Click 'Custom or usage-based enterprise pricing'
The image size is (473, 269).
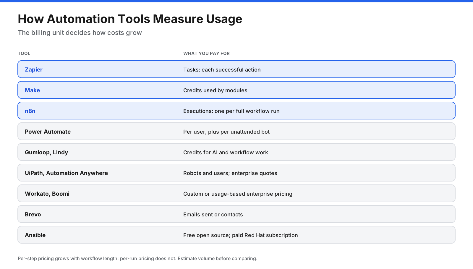(x=238, y=194)
